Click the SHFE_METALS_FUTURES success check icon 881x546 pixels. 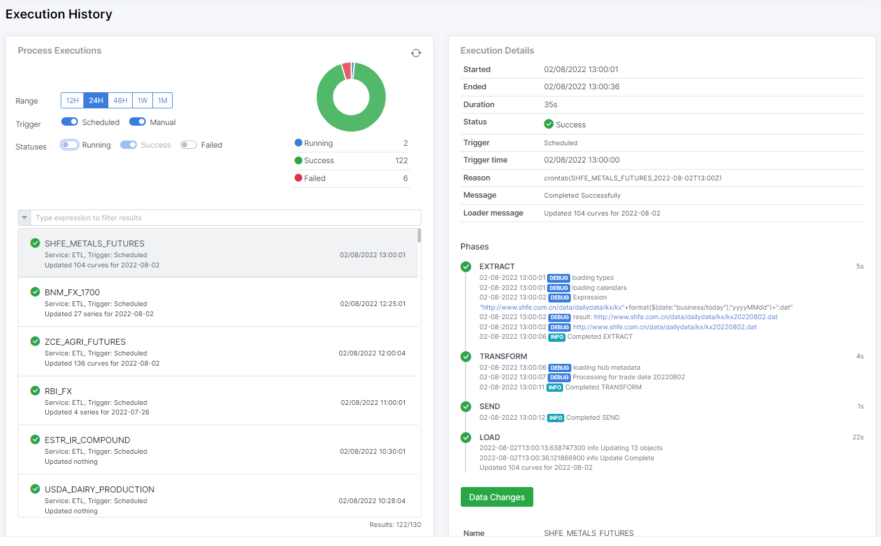tap(35, 243)
